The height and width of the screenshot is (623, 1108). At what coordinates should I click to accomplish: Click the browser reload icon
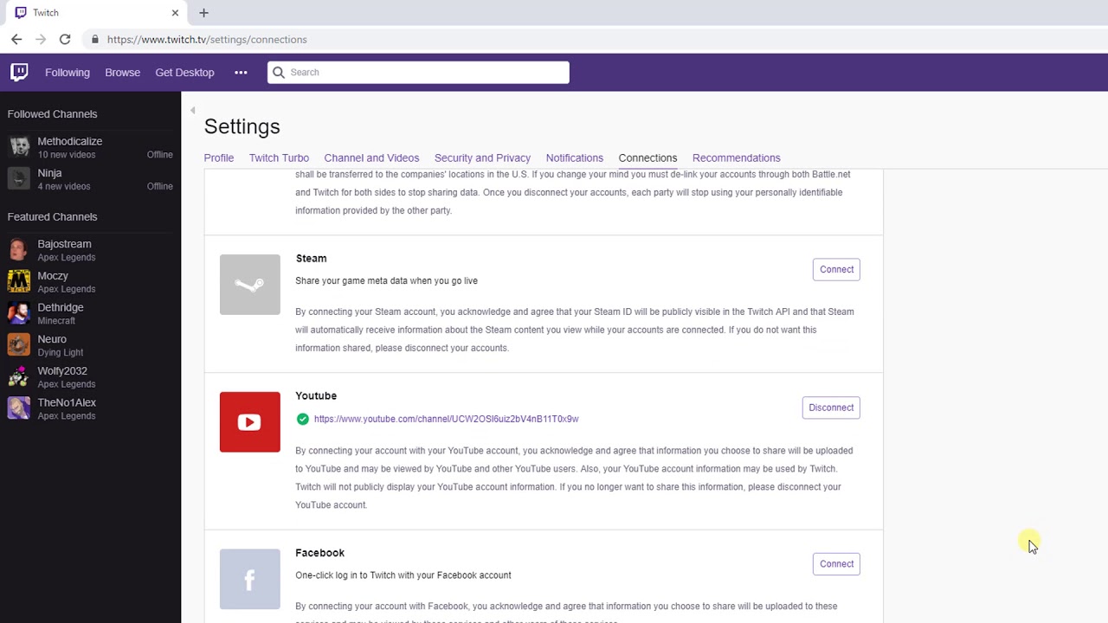click(x=65, y=39)
